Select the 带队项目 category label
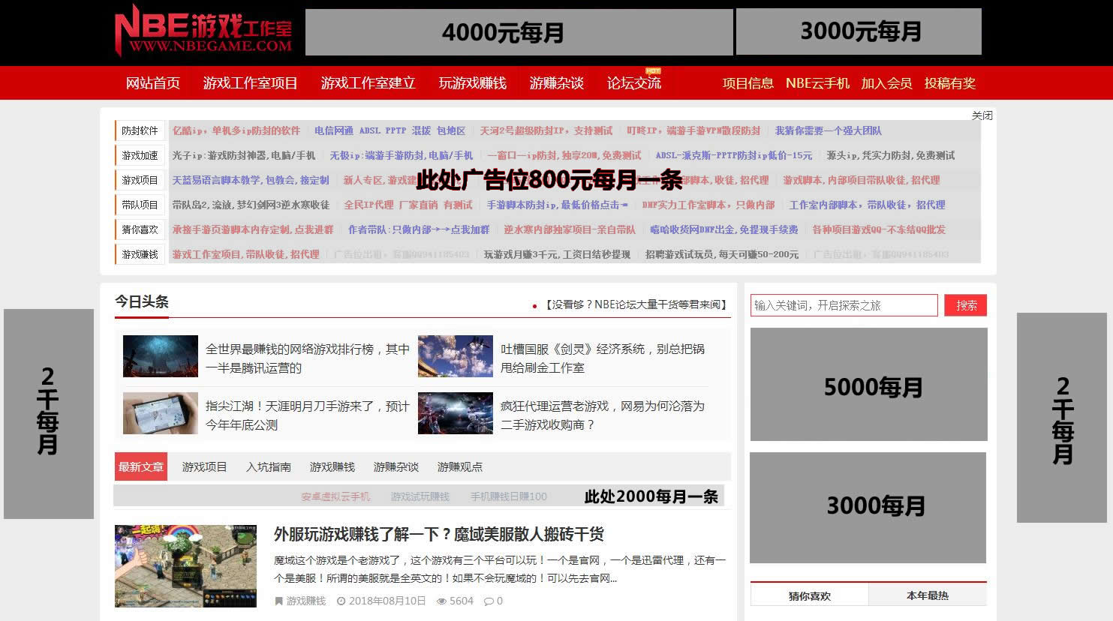The image size is (1113, 621). 140,205
